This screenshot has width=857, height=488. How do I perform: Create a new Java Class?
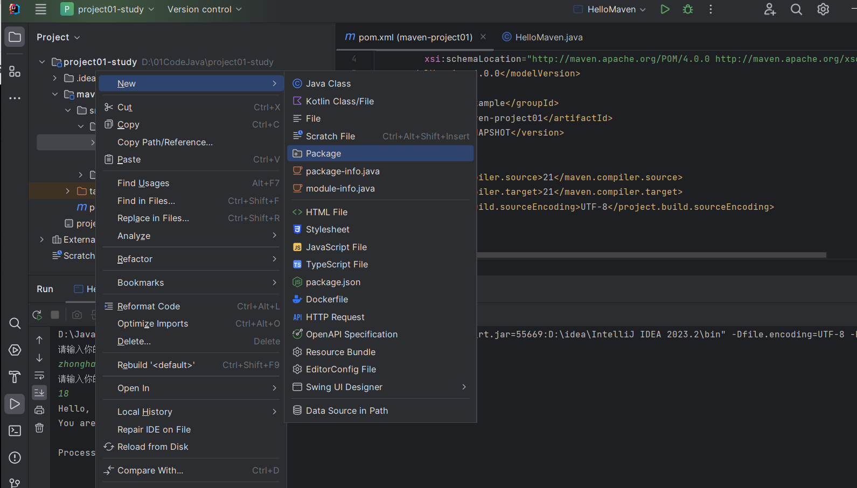(380, 83)
